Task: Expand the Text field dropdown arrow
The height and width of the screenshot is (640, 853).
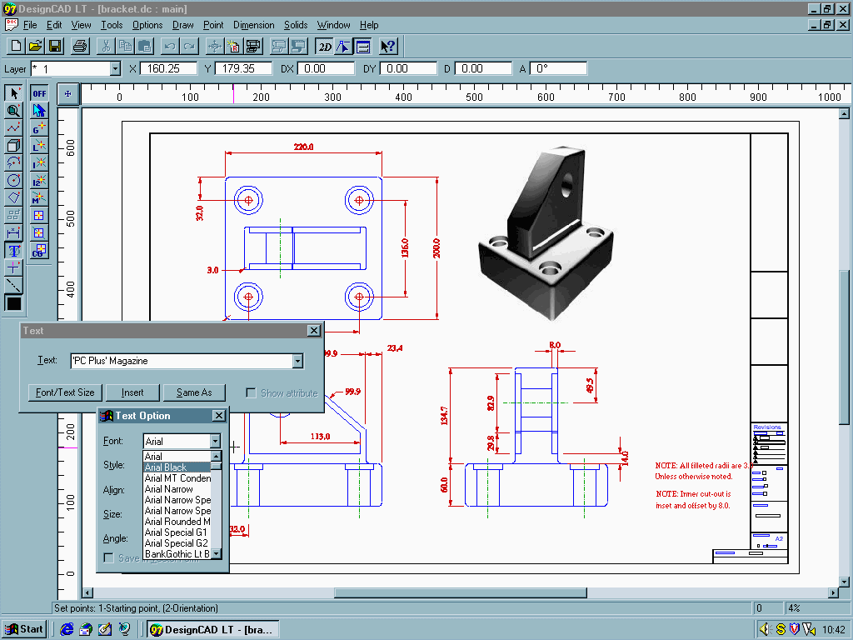Action: 297,361
